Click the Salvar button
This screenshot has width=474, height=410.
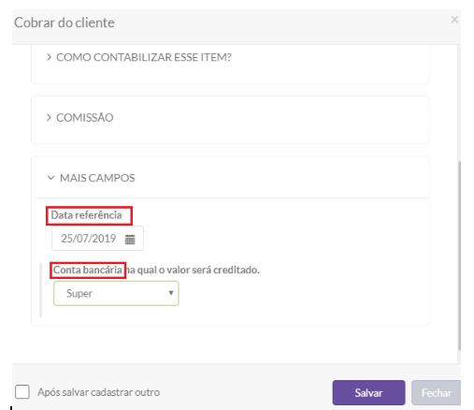[368, 392]
